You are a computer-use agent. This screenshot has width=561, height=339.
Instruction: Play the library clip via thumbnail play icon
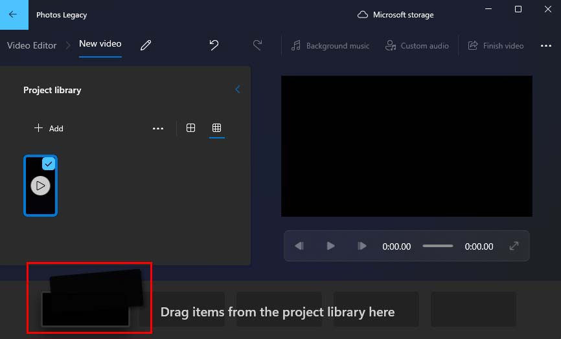pos(40,186)
